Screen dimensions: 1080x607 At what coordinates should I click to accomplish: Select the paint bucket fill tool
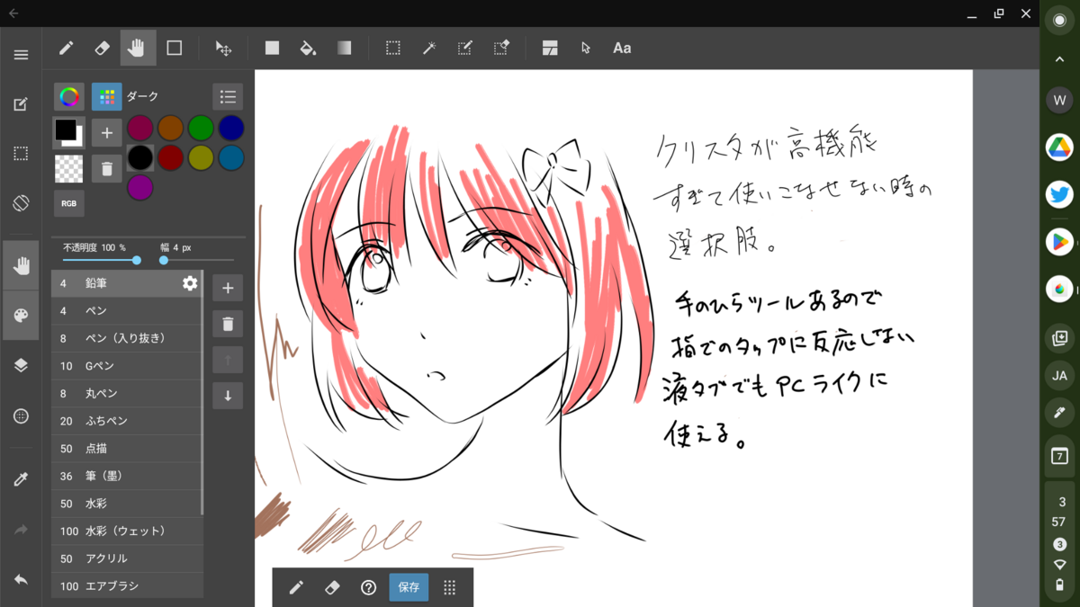click(x=308, y=48)
